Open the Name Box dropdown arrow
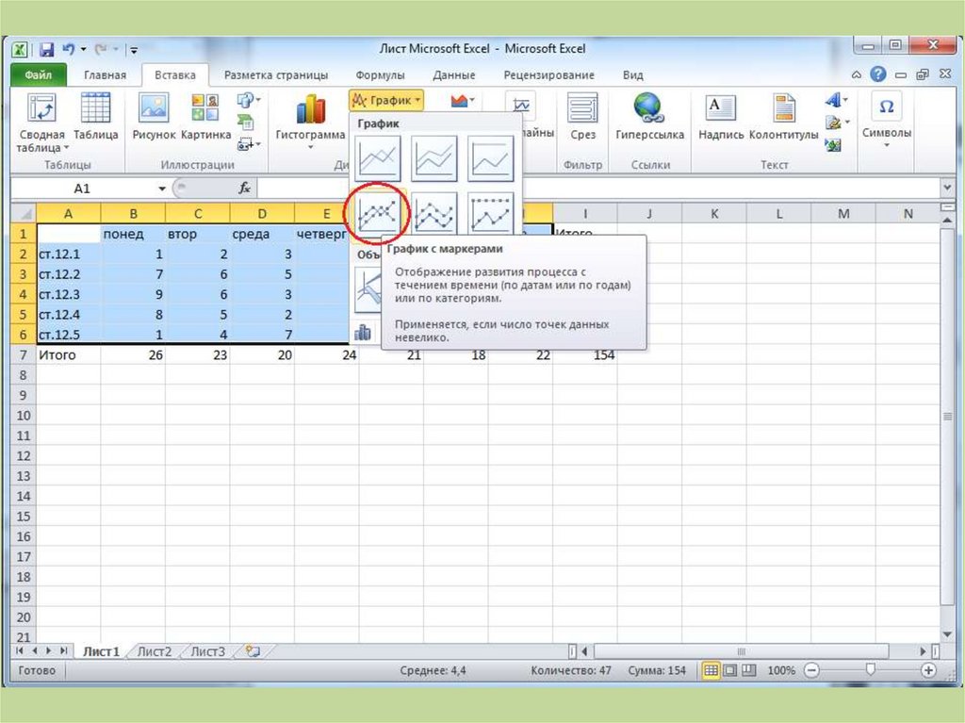This screenshot has width=965, height=723. [x=162, y=189]
